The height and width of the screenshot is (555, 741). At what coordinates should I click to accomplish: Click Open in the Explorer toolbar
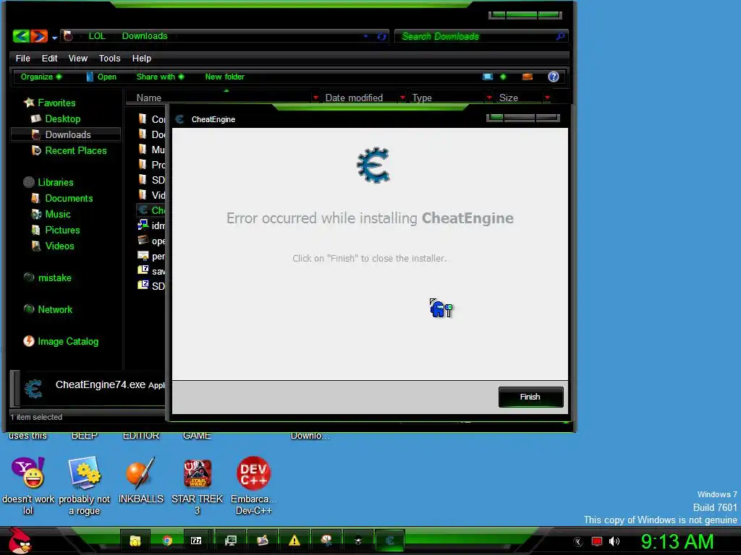(x=101, y=77)
